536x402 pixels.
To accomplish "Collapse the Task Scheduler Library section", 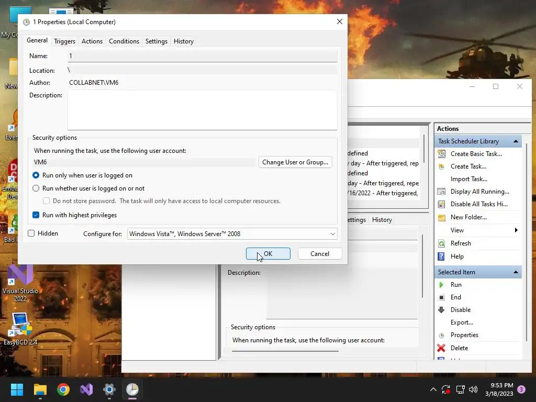I will pos(516,141).
